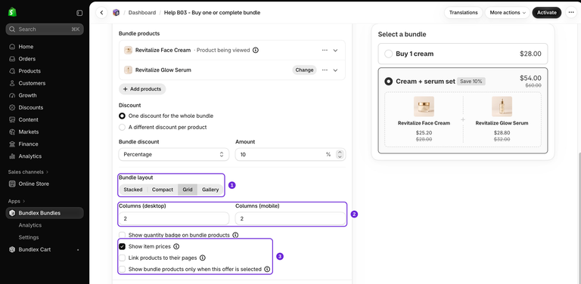Select Buy 1 cream radio in preview

pyautogui.click(x=388, y=54)
